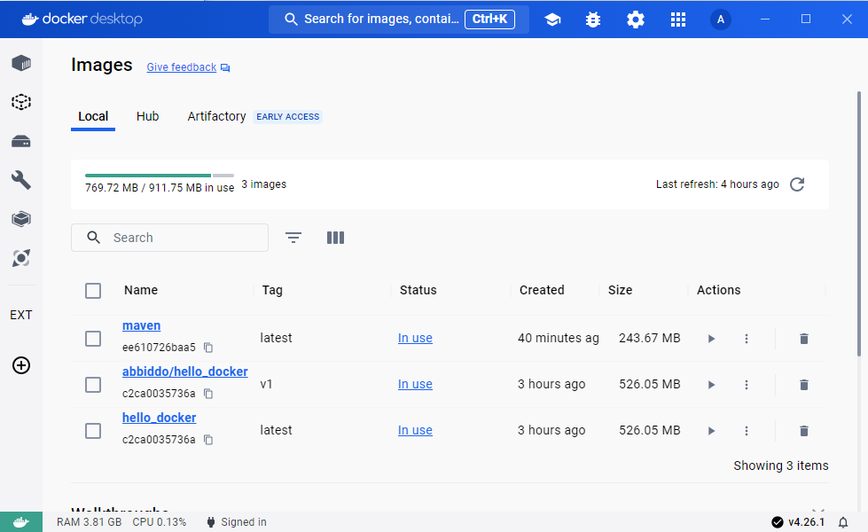Switch to the Hub tab
The image size is (868, 532).
(148, 117)
